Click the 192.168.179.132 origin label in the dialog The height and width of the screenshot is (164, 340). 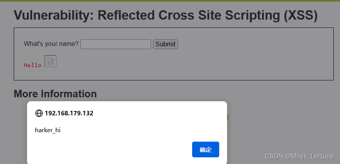point(69,113)
